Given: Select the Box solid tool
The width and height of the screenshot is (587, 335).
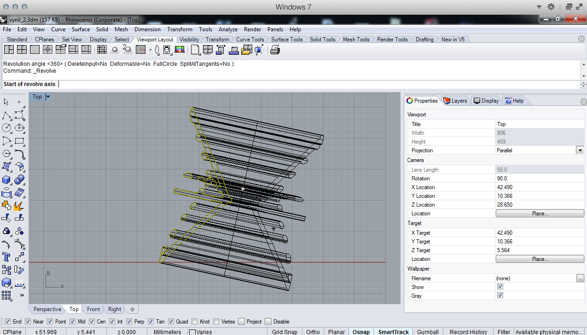Looking at the screenshot, I should (x=6, y=179).
